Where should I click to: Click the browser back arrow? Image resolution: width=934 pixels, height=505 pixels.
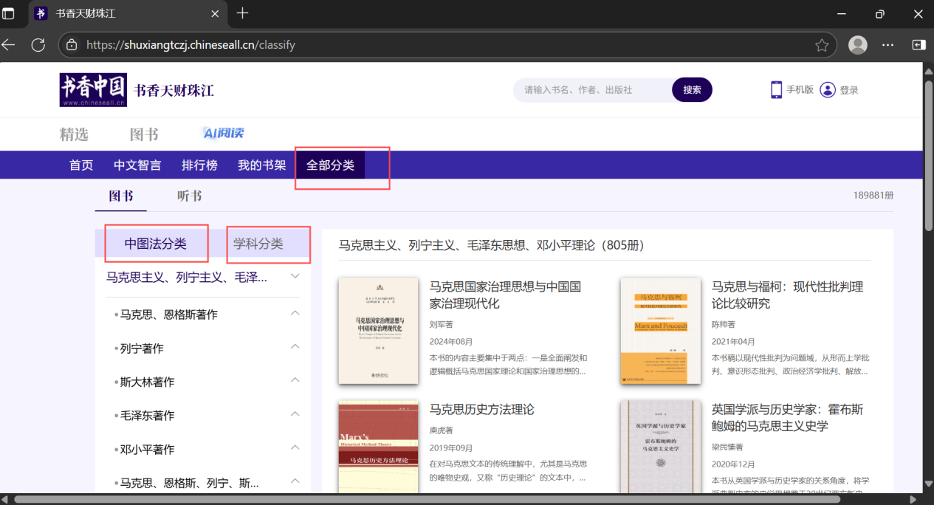(9, 45)
